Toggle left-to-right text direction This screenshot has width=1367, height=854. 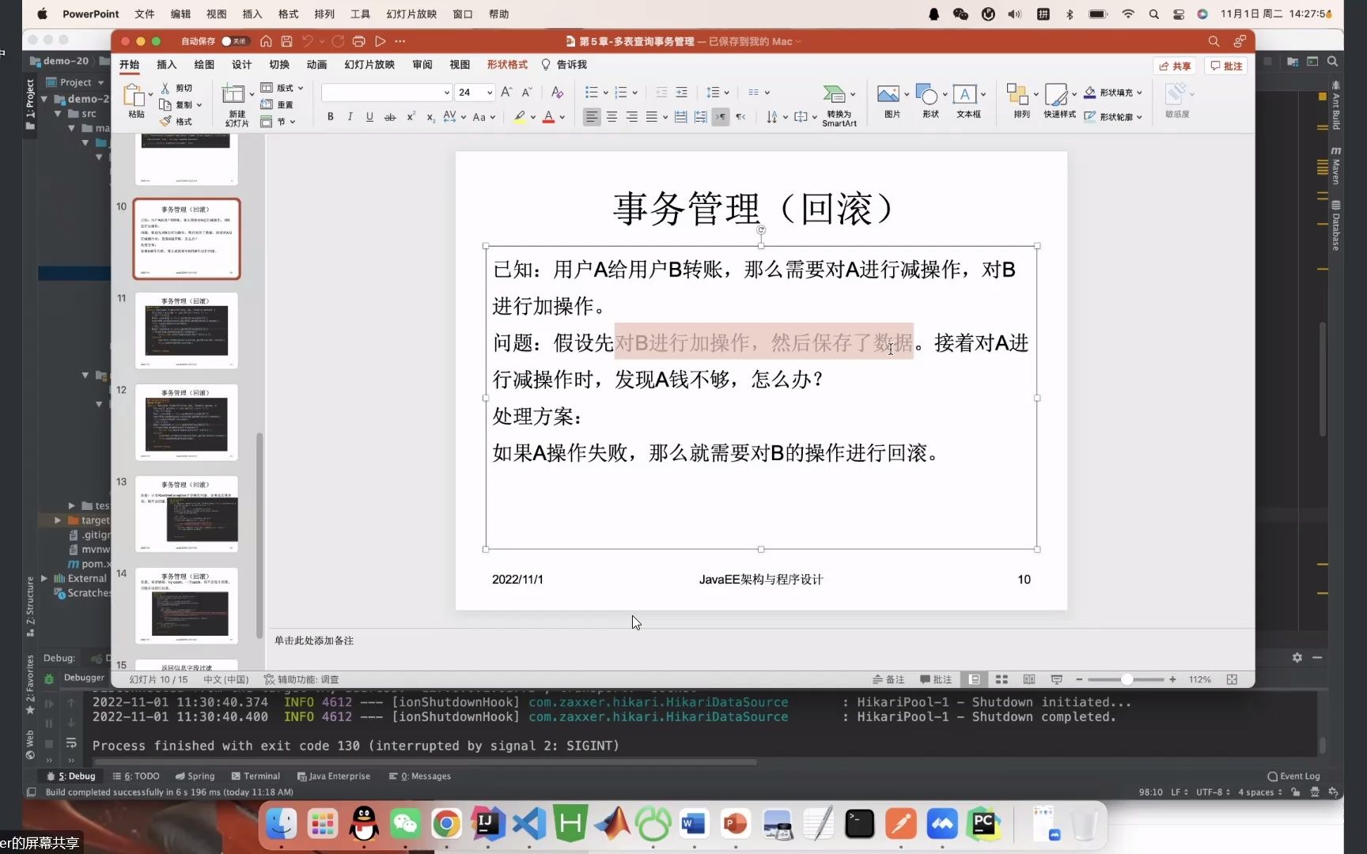tap(720, 117)
